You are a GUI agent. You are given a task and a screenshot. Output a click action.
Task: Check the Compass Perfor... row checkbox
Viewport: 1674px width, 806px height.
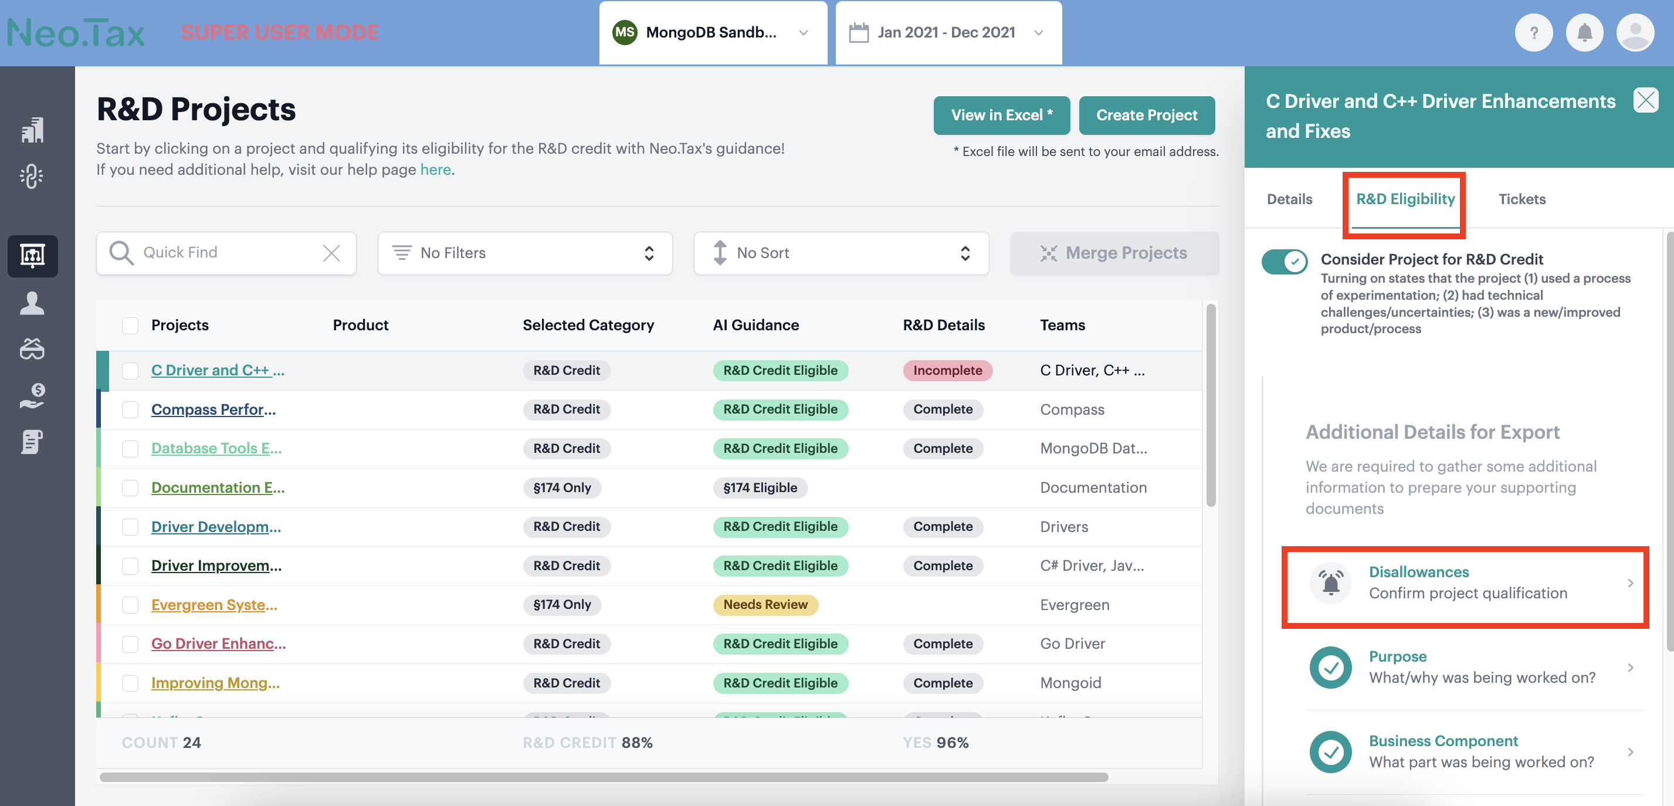tap(130, 409)
